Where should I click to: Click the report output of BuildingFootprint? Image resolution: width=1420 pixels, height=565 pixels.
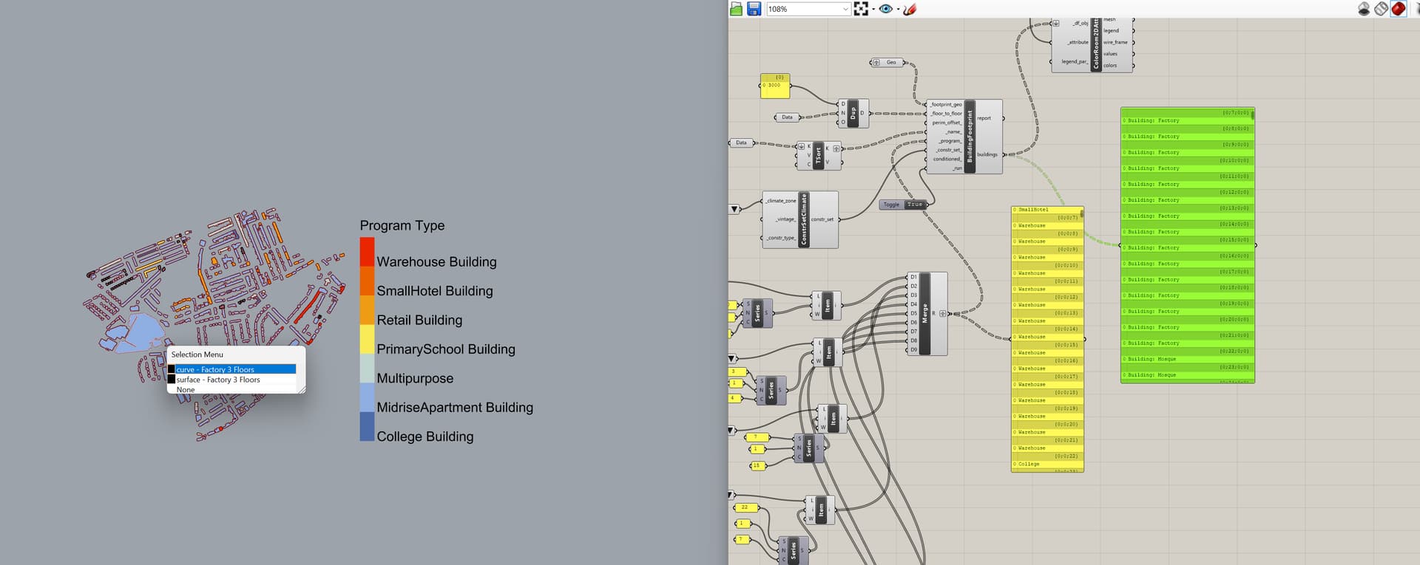(x=984, y=118)
